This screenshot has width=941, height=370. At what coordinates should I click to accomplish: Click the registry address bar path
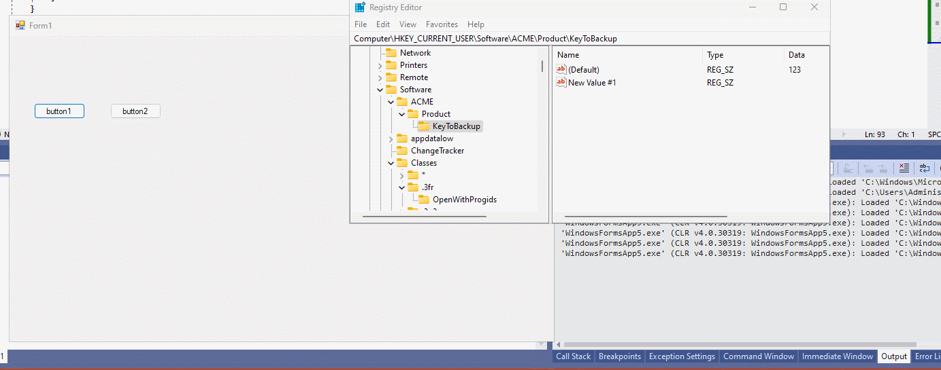pos(486,39)
